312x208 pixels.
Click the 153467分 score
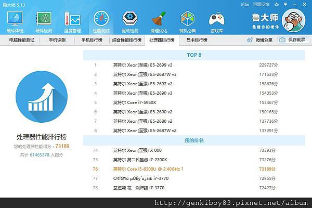[268, 102]
